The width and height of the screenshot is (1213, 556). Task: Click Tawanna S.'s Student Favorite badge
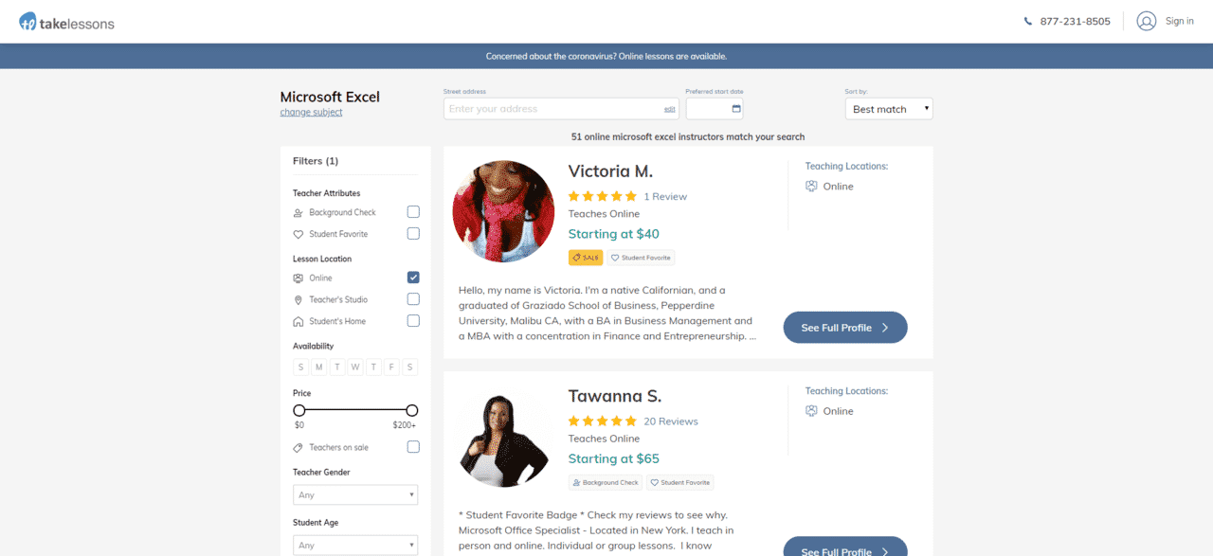tap(680, 482)
